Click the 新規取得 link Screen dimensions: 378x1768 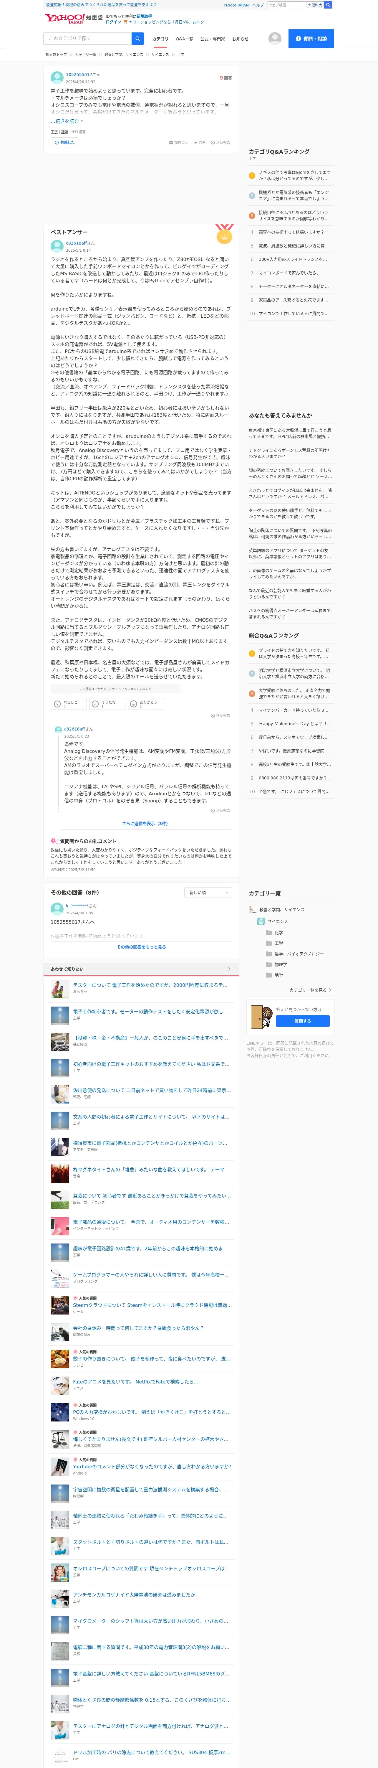144,16
